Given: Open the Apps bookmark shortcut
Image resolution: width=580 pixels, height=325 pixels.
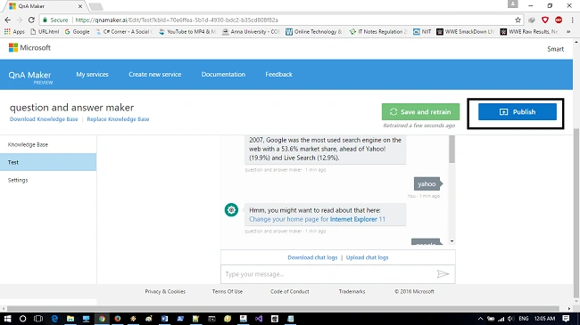Looking at the screenshot, I should point(14,32).
